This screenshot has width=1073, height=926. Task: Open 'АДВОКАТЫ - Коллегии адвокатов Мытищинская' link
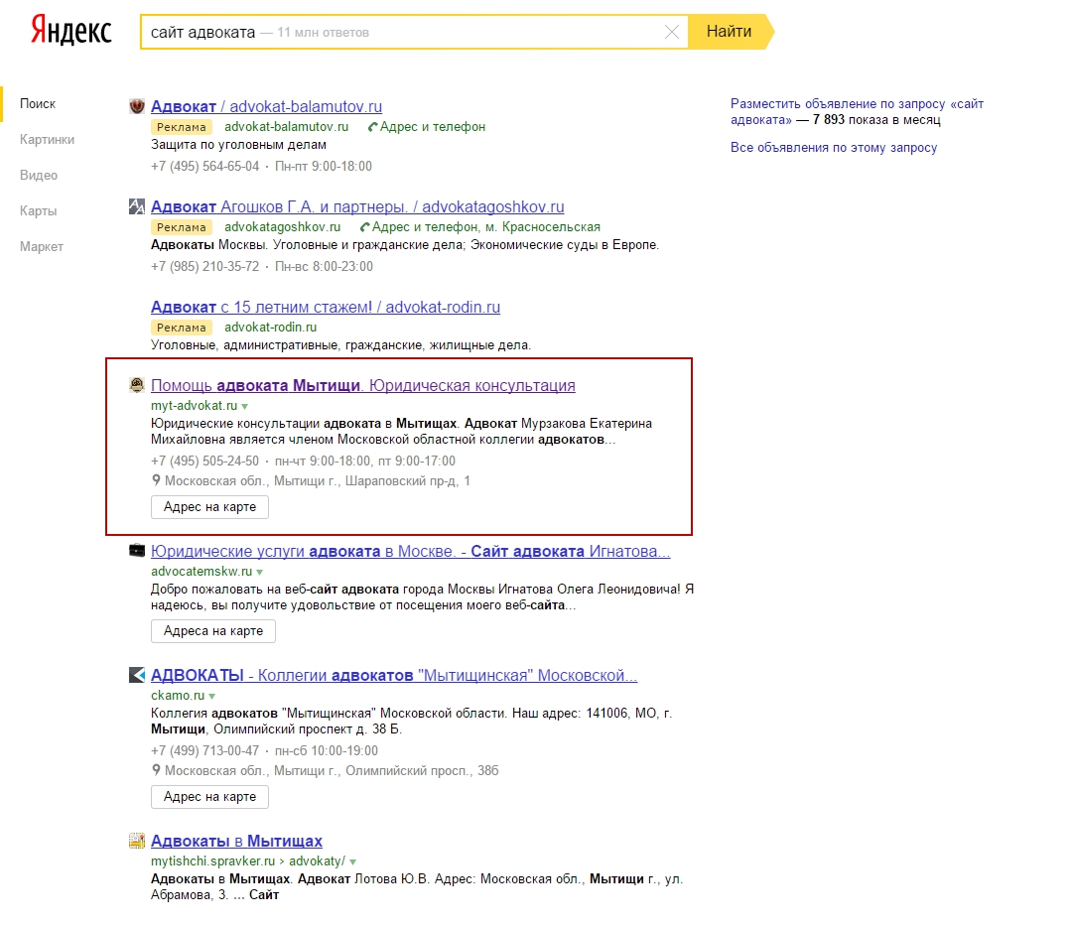(x=393, y=676)
